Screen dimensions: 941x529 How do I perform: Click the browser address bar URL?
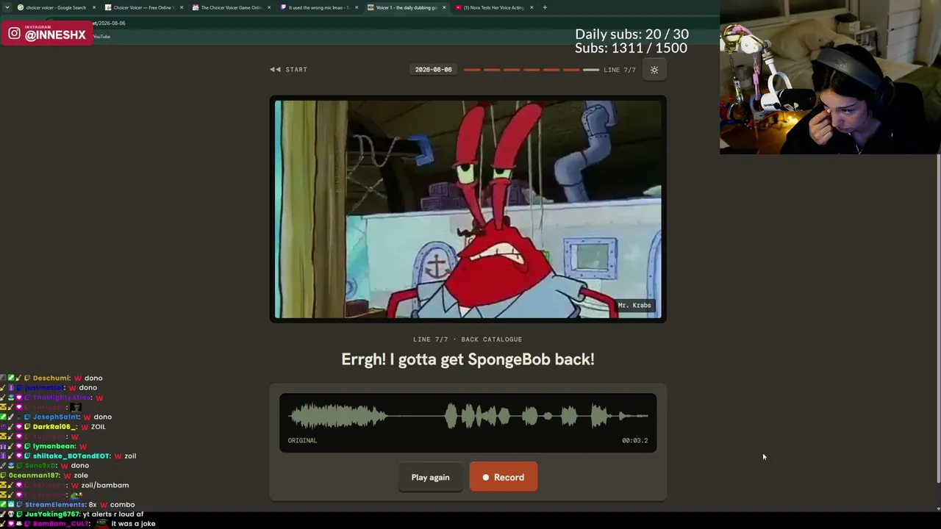[108, 23]
